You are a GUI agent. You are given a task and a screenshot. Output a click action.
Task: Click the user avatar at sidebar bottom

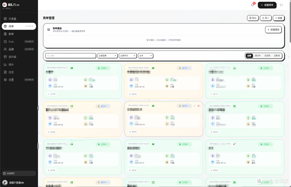pos(5,182)
